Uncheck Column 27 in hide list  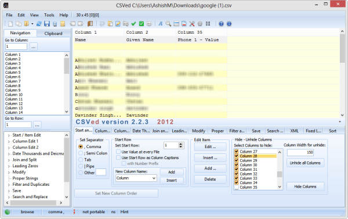237,152
